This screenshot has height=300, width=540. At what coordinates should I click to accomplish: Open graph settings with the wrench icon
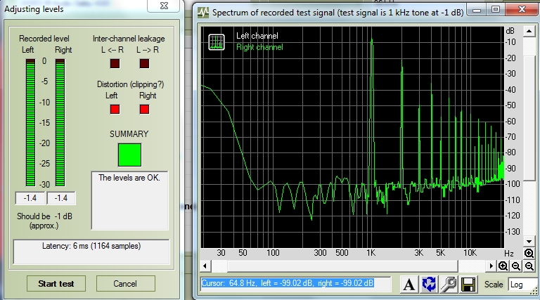click(448, 285)
